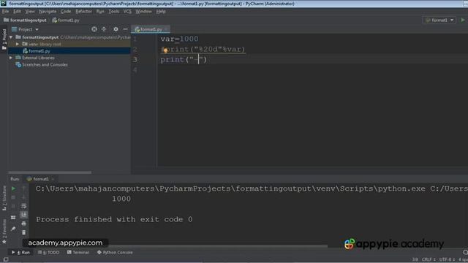
Task: Toggle the Structure tool window side tab
Action: tap(4, 198)
